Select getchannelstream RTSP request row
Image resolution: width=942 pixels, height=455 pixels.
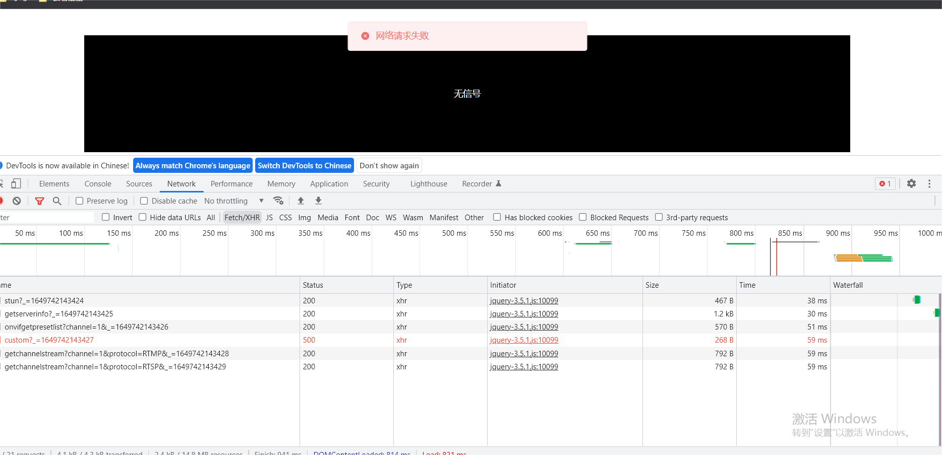(x=470, y=366)
